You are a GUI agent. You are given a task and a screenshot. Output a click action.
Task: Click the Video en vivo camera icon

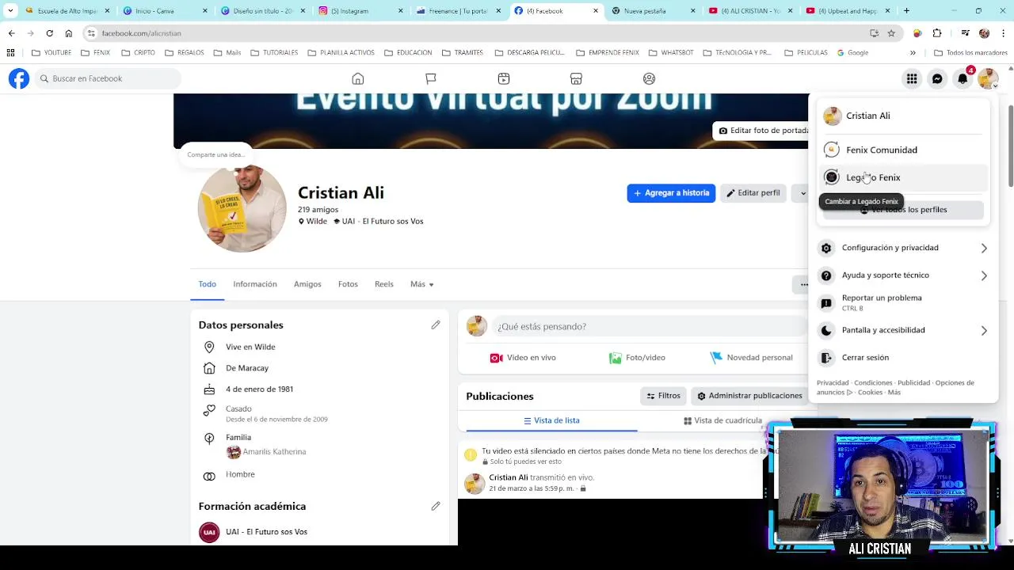tap(497, 358)
